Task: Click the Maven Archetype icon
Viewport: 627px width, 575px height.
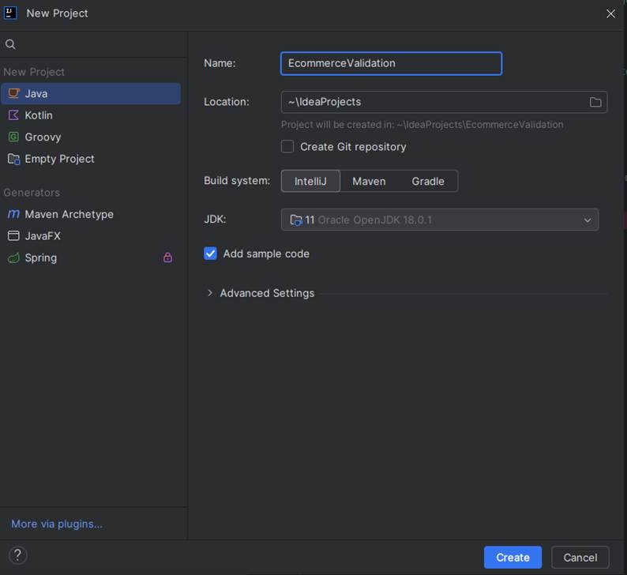Action: point(13,214)
